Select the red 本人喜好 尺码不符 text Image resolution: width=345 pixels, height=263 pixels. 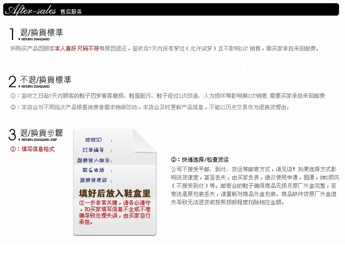pos(76,48)
